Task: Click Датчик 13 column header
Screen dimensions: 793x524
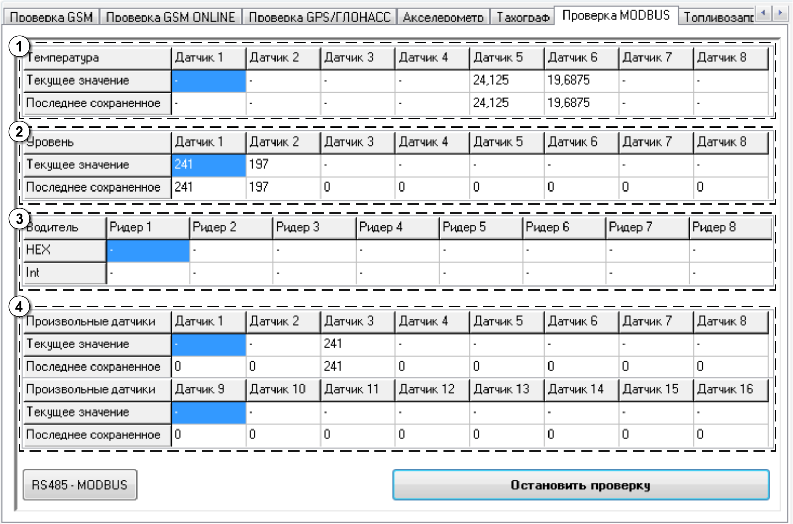Action: tap(507, 389)
